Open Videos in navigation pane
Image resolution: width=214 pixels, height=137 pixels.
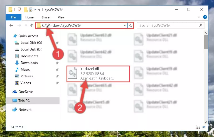point(26,83)
